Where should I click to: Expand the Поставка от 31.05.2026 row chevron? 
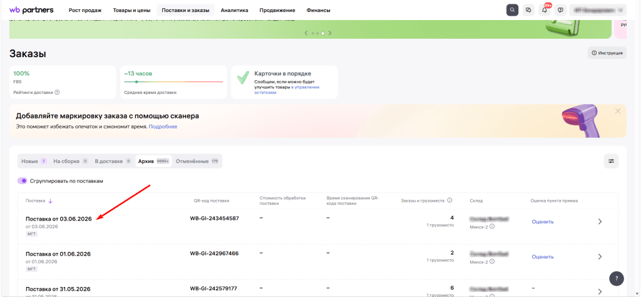click(600, 292)
